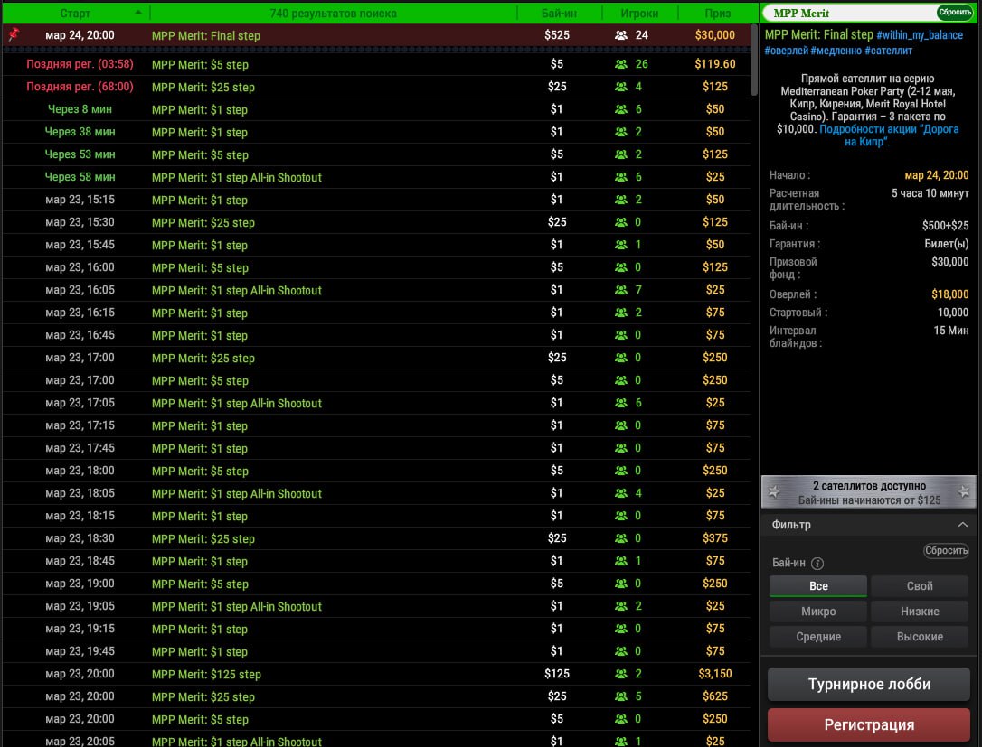This screenshot has width=982, height=747.
Task: Open Турнирное лобби button
Action: pos(869,684)
